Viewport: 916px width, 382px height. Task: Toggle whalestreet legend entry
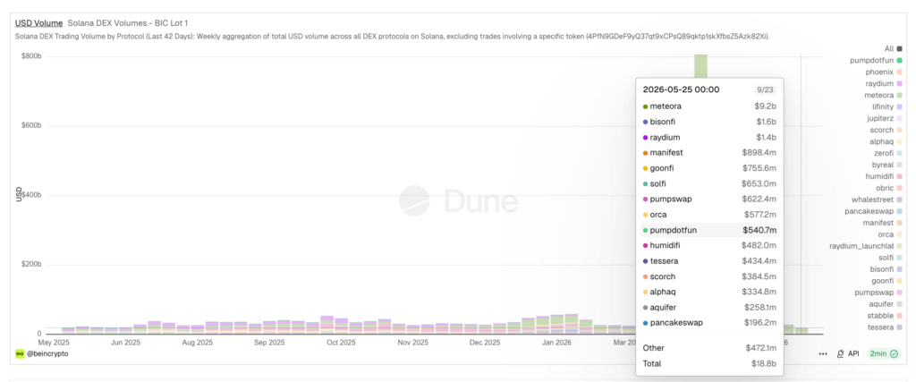877,199
